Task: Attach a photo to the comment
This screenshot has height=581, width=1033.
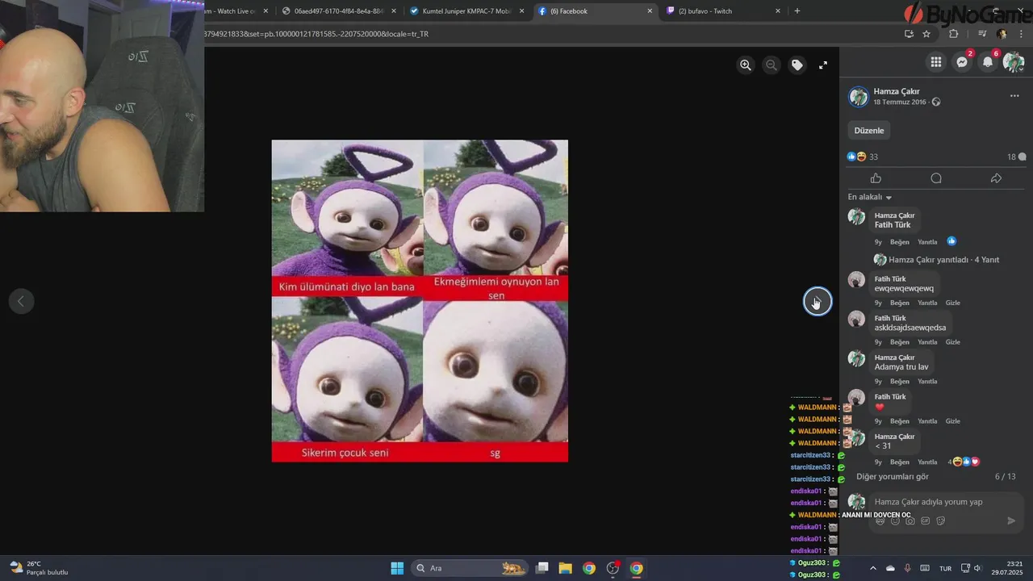Action: point(910,521)
